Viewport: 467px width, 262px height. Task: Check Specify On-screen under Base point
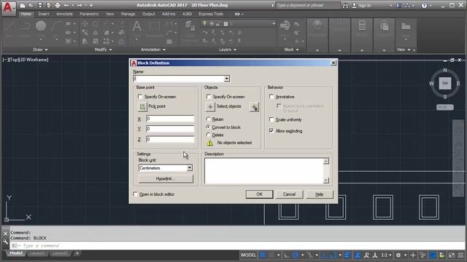(x=140, y=97)
